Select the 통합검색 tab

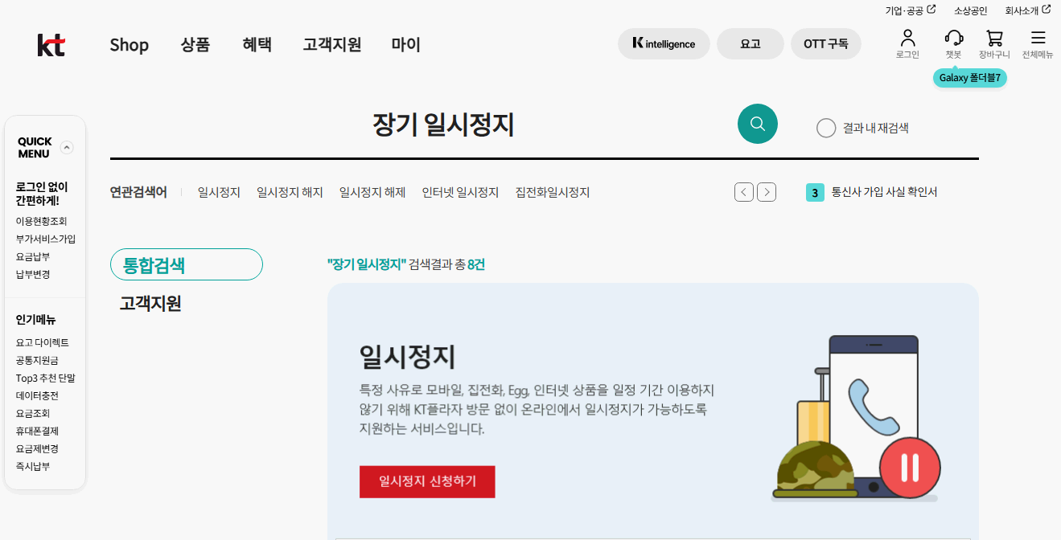coord(186,264)
